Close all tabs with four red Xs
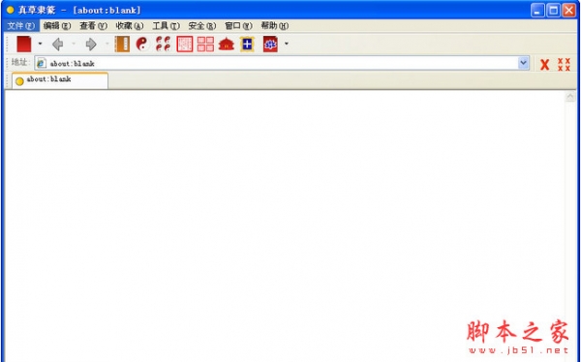Image resolution: width=581 pixels, height=362 pixels. coord(564,64)
